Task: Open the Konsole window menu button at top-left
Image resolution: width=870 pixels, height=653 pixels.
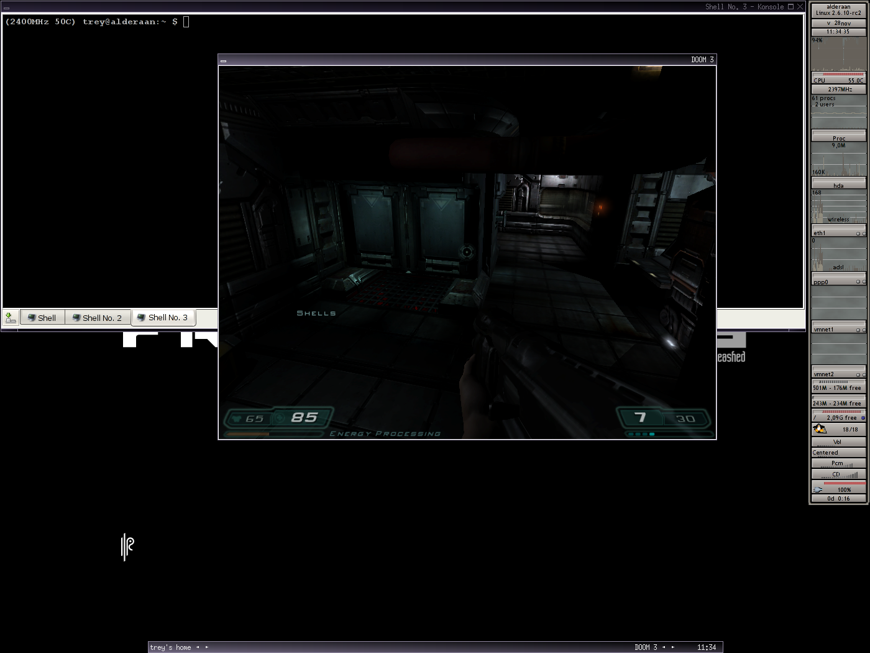Action: click(6, 7)
